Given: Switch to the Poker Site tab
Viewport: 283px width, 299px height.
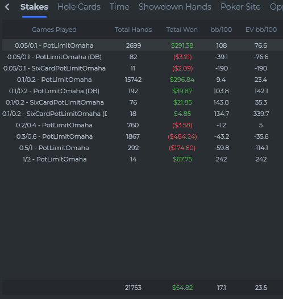Looking at the screenshot, I should pyautogui.click(x=240, y=7).
